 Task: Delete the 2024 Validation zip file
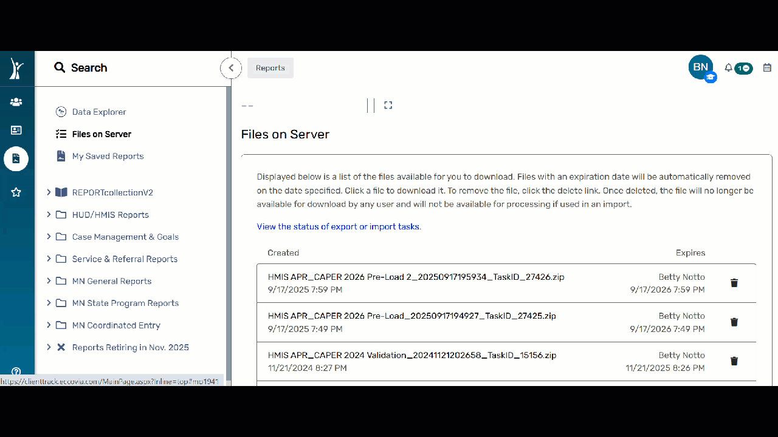coord(734,361)
